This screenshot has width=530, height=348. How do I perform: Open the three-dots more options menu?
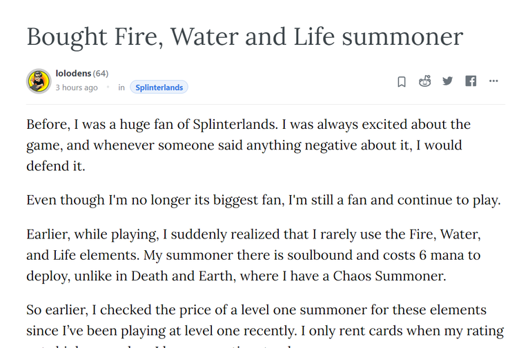(493, 81)
